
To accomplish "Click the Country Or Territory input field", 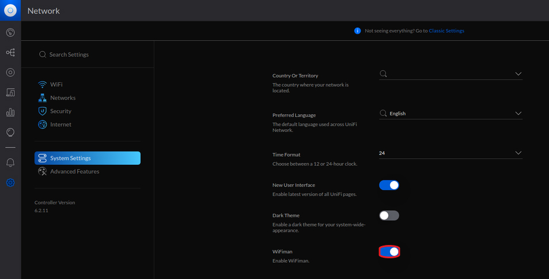I will click(450, 74).
